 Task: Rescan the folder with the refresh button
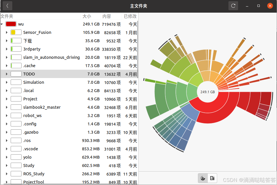pyautogui.click(x=233, y=6)
